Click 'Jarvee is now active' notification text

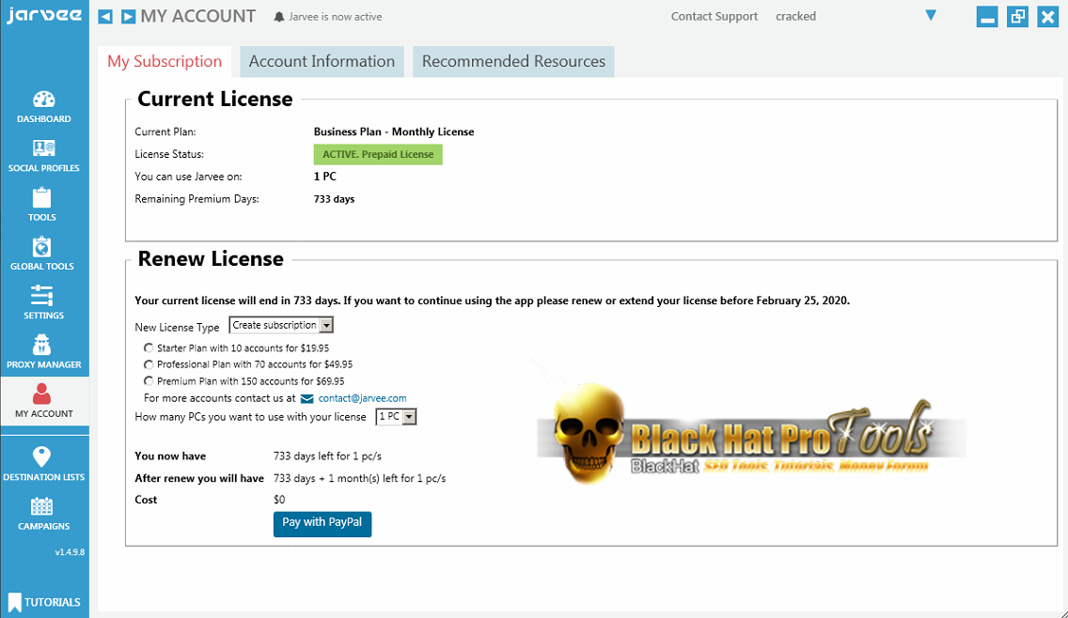(335, 17)
